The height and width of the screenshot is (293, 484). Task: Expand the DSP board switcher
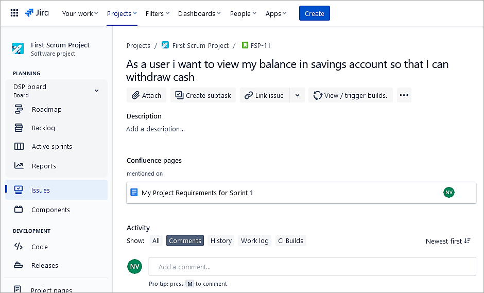pyautogui.click(x=96, y=91)
